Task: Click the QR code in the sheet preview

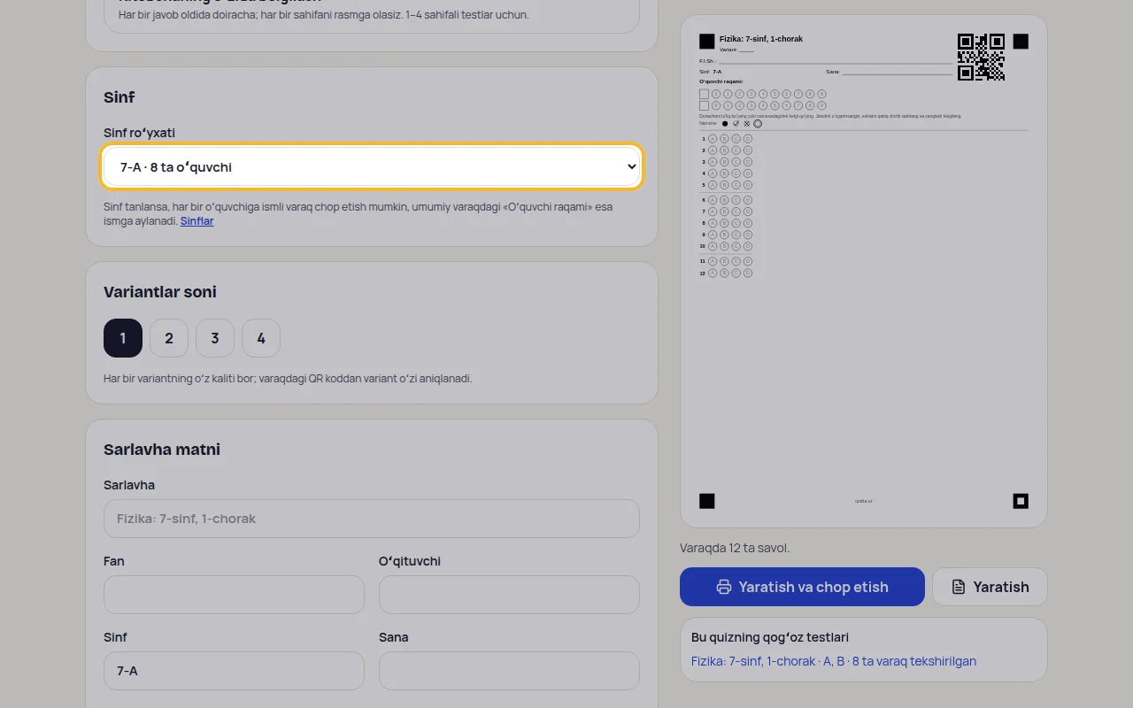Action: [x=981, y=57]
